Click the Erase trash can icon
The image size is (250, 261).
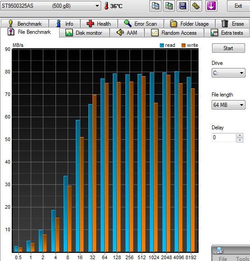click(x=225, y=23)
